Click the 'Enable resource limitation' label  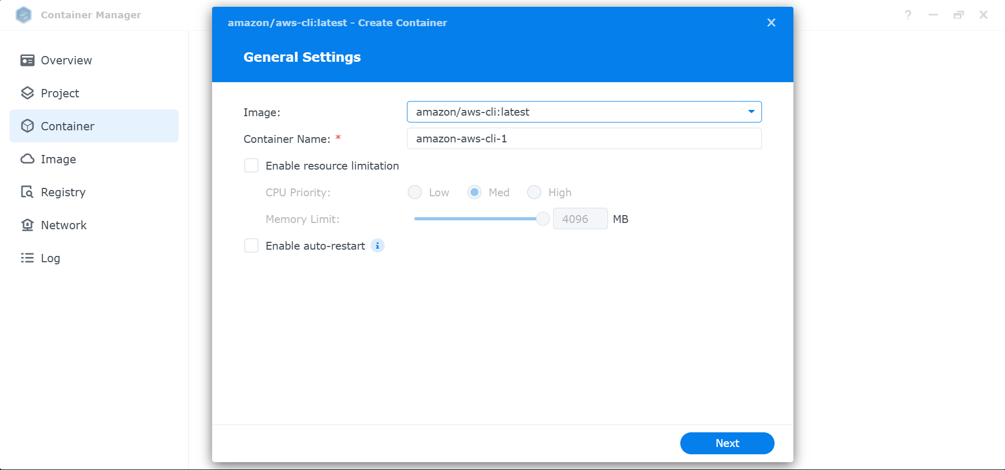click(332, 166)
